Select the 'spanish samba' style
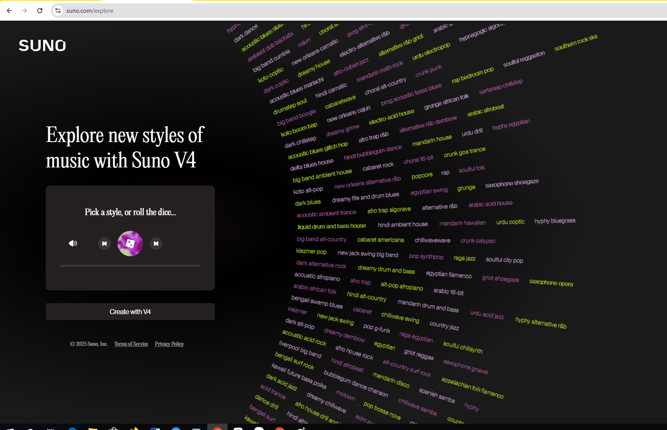This screenshot has height=430, width=667. point(437,395)
